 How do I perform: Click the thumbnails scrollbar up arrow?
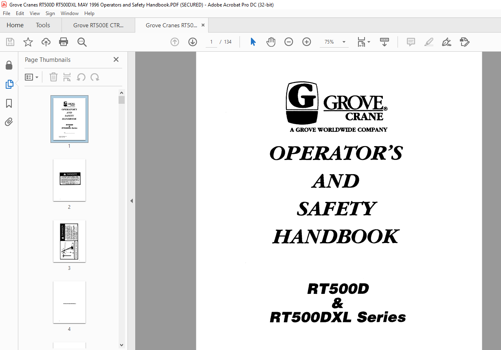coord(121,93)
